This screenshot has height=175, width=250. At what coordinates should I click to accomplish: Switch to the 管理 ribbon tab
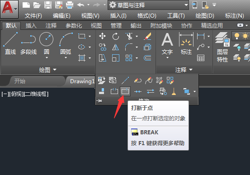point(116,25)
